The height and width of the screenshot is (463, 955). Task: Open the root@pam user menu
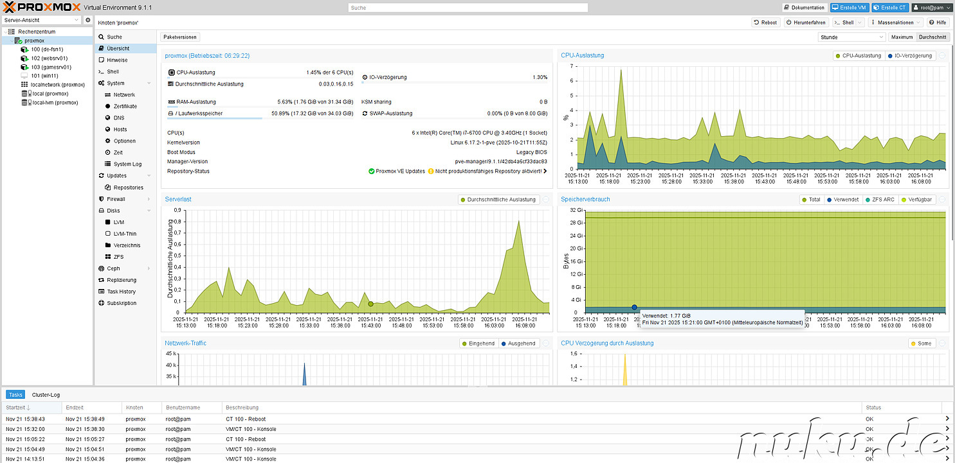pos(931,8)
